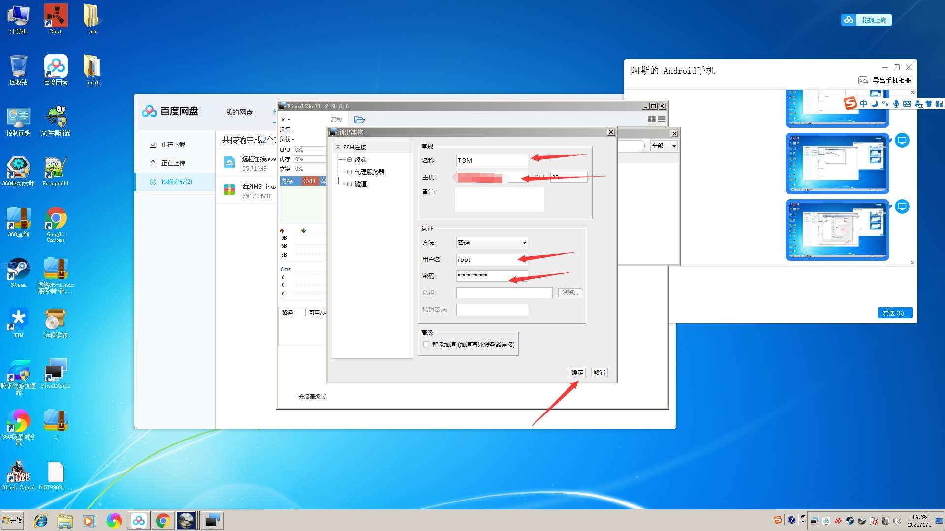945x531 pixels.
Task: Switch FinalShell to list view icon
Action: [661, 119]
